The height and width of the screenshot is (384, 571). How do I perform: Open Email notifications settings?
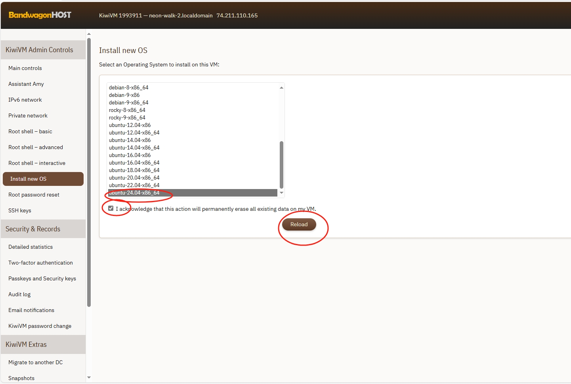point(31,310)
